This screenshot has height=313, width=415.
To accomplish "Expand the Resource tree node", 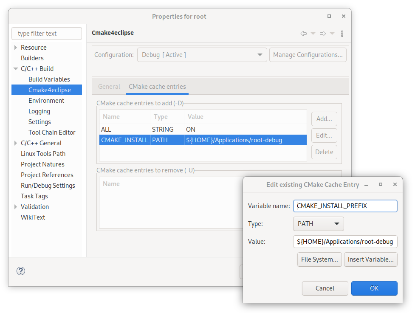I will click(16, 48).
